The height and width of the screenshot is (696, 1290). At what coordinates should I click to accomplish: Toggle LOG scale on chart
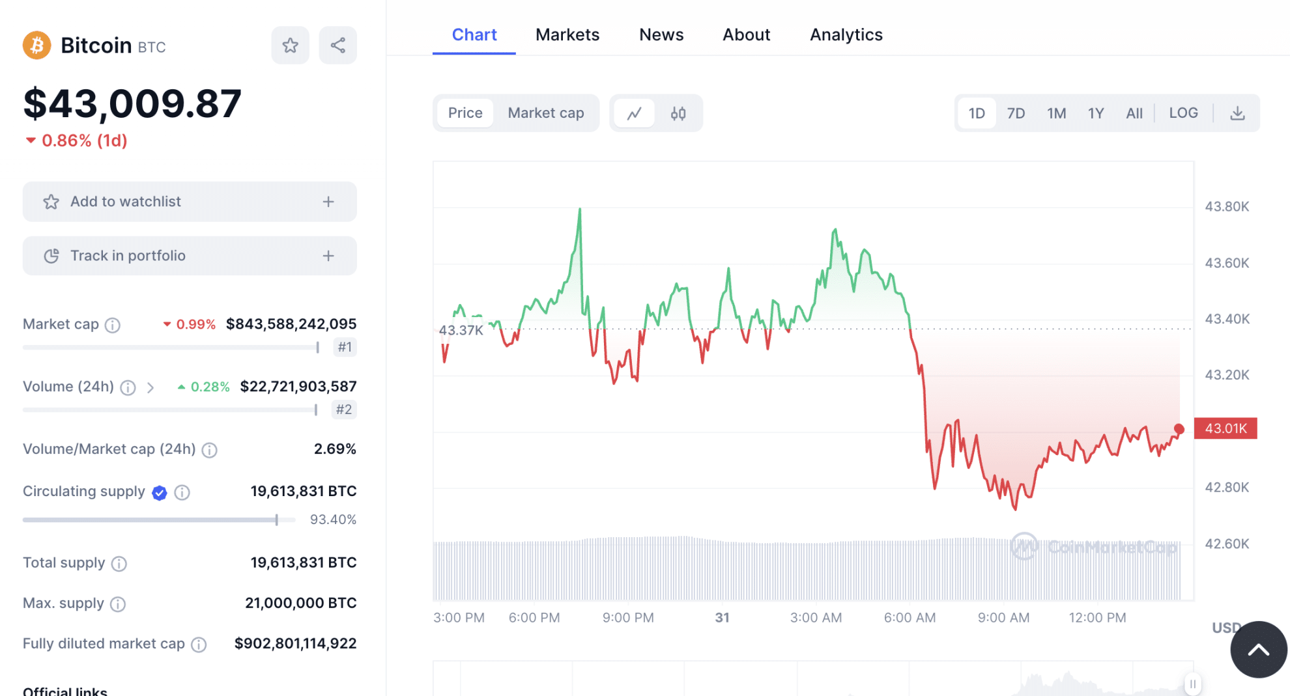tap(1183, 113)
